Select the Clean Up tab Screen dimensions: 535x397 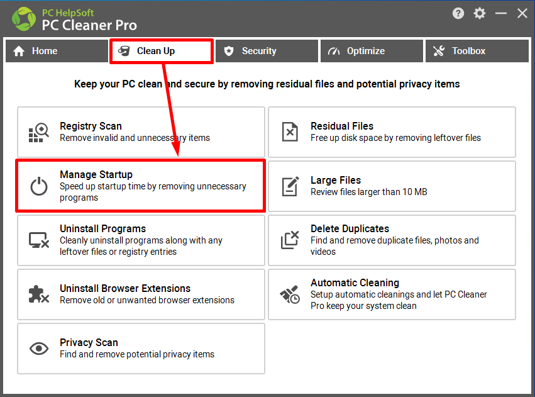(162, 51)
